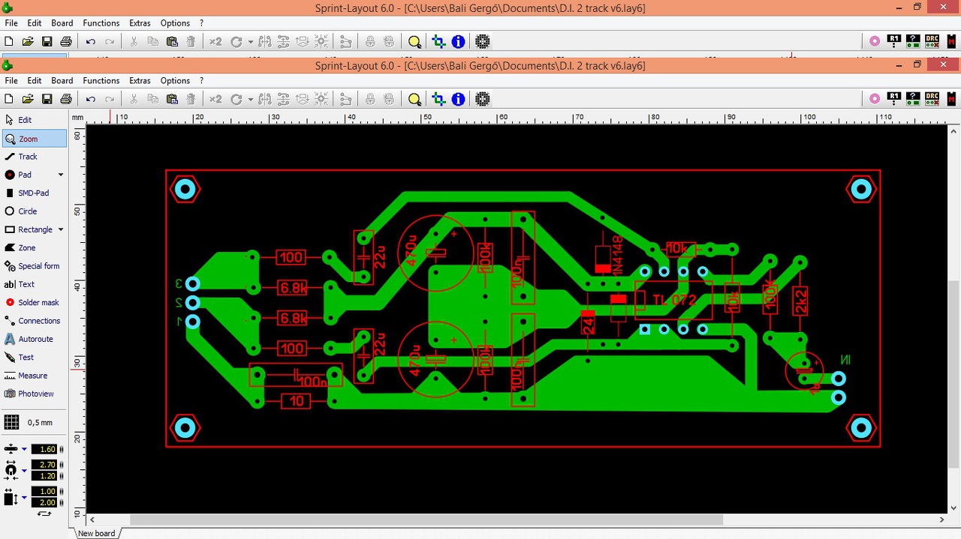Switch to the New board tab

(x=96, y=533)
